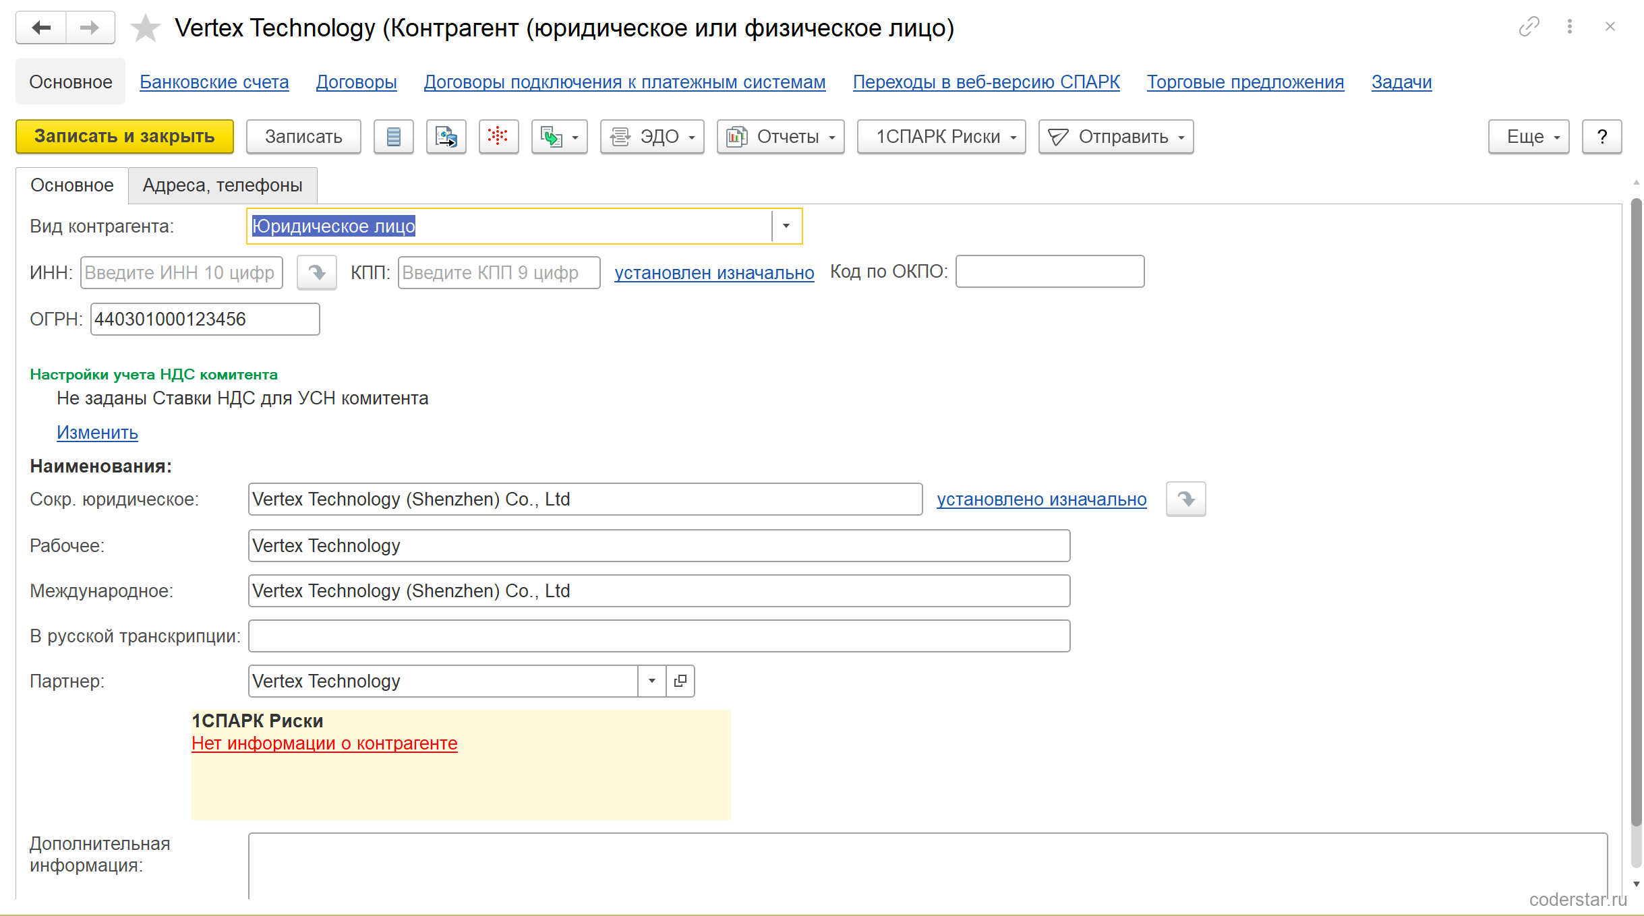
Task: Click the Партнер value field
Action: [443, 681]
